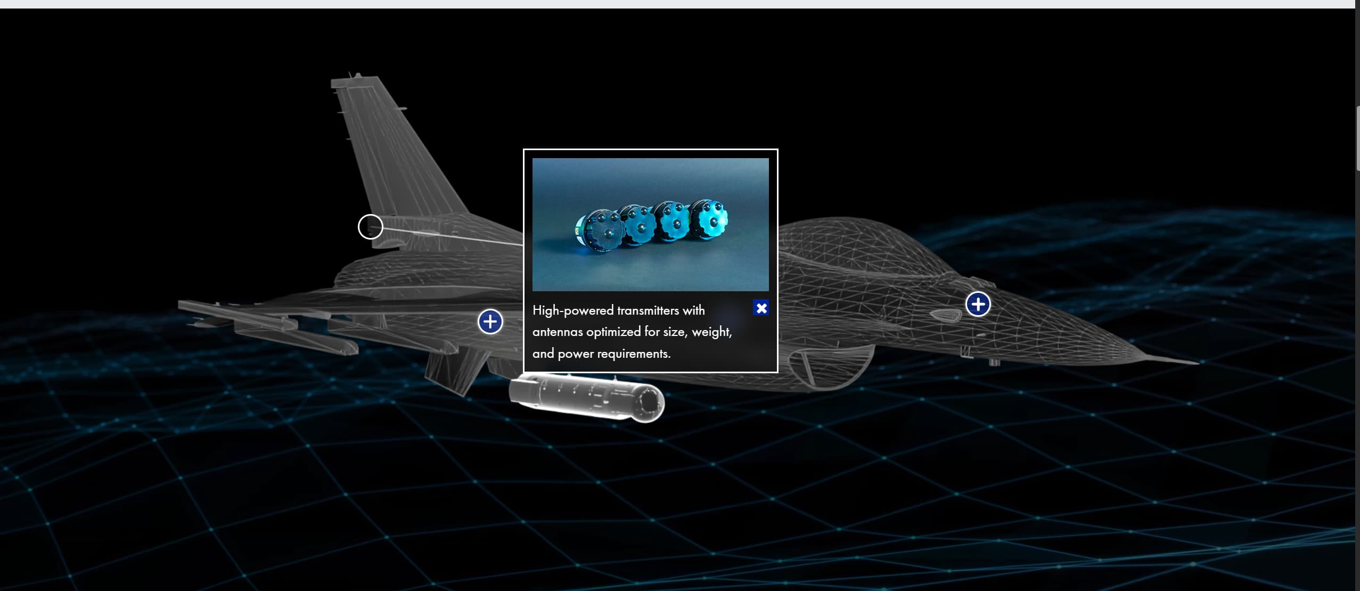Image resolution: width=1360 pixels, height=591 pixels.
Task: Expand the plus hotspot near the cockpit nose
Action: pyautogui.click(x=978, y=304)
